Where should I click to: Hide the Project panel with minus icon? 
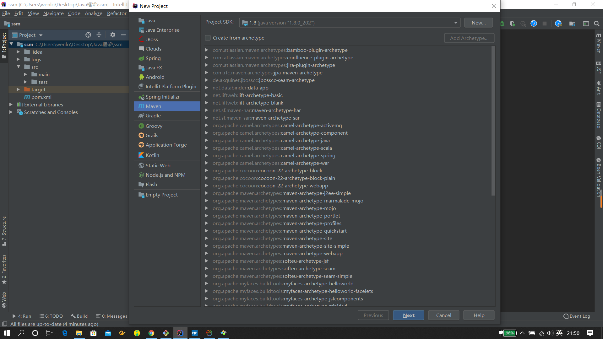[123, 35]
